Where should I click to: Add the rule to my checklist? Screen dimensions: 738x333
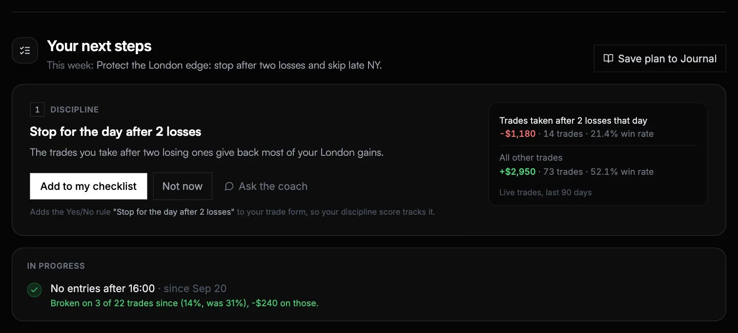(x=88, y=186)
